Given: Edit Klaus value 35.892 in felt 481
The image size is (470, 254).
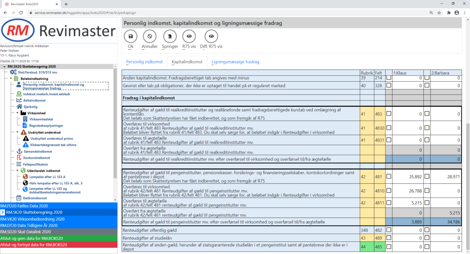Looking at the screenshot, I should pyautogui.click(x=407, y=177).
